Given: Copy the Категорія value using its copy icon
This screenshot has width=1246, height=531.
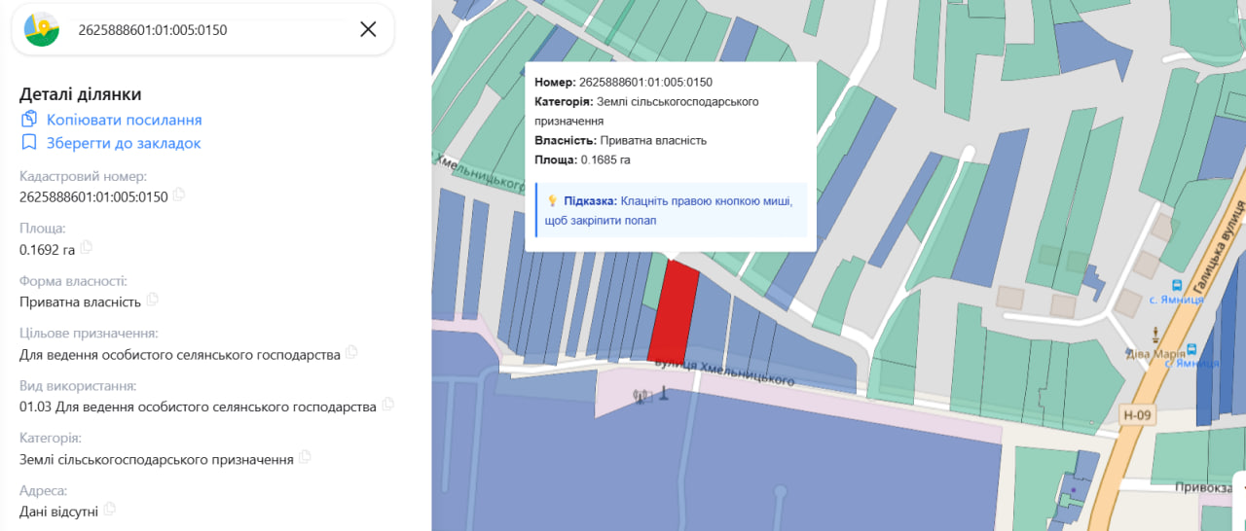Looking at the screenshot, I should [x=305, y=457].
